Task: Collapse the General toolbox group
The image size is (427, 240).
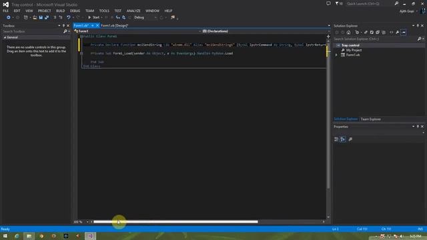Action: pos(5,37)
